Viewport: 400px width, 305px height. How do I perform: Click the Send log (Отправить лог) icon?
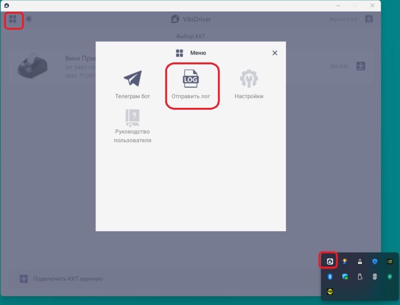pos(191,80)
